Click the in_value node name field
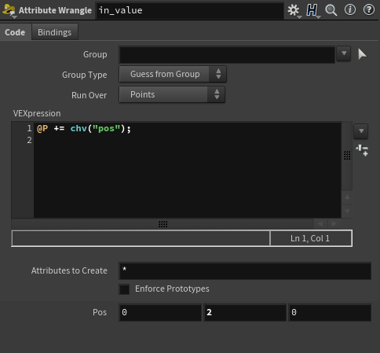Image resolution: width=380 pixels, height=353 pixels. 190,10
